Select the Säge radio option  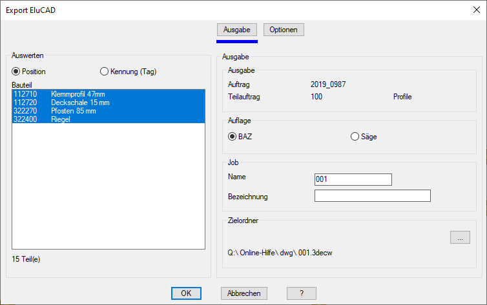click(354, 136)
